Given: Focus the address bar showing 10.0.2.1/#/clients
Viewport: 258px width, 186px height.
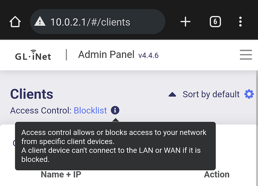Looking at the screenshot, I should coord(97,22).
